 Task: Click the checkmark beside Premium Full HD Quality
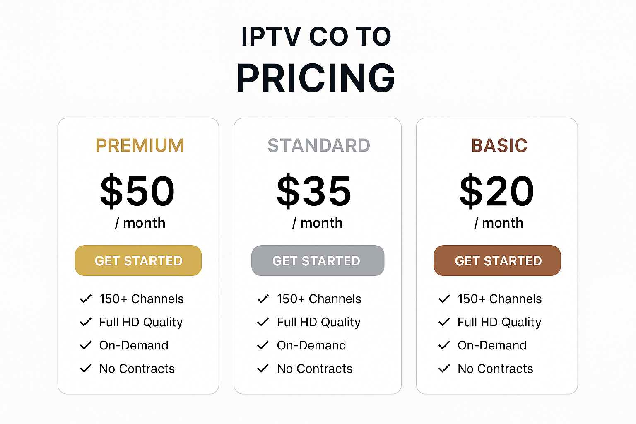click(x=86, y=322)
